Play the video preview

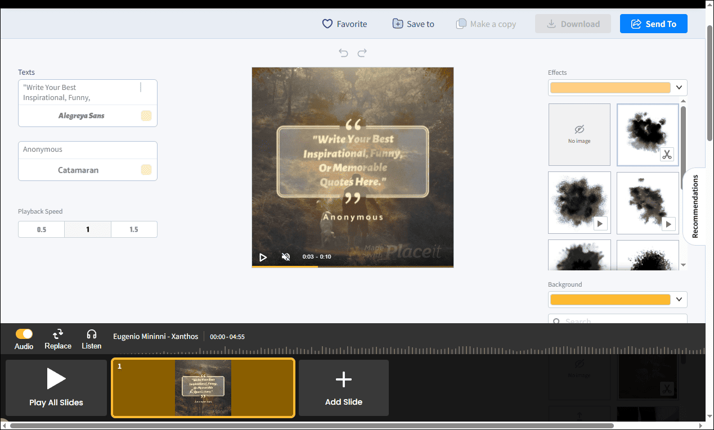coord(263,257)
